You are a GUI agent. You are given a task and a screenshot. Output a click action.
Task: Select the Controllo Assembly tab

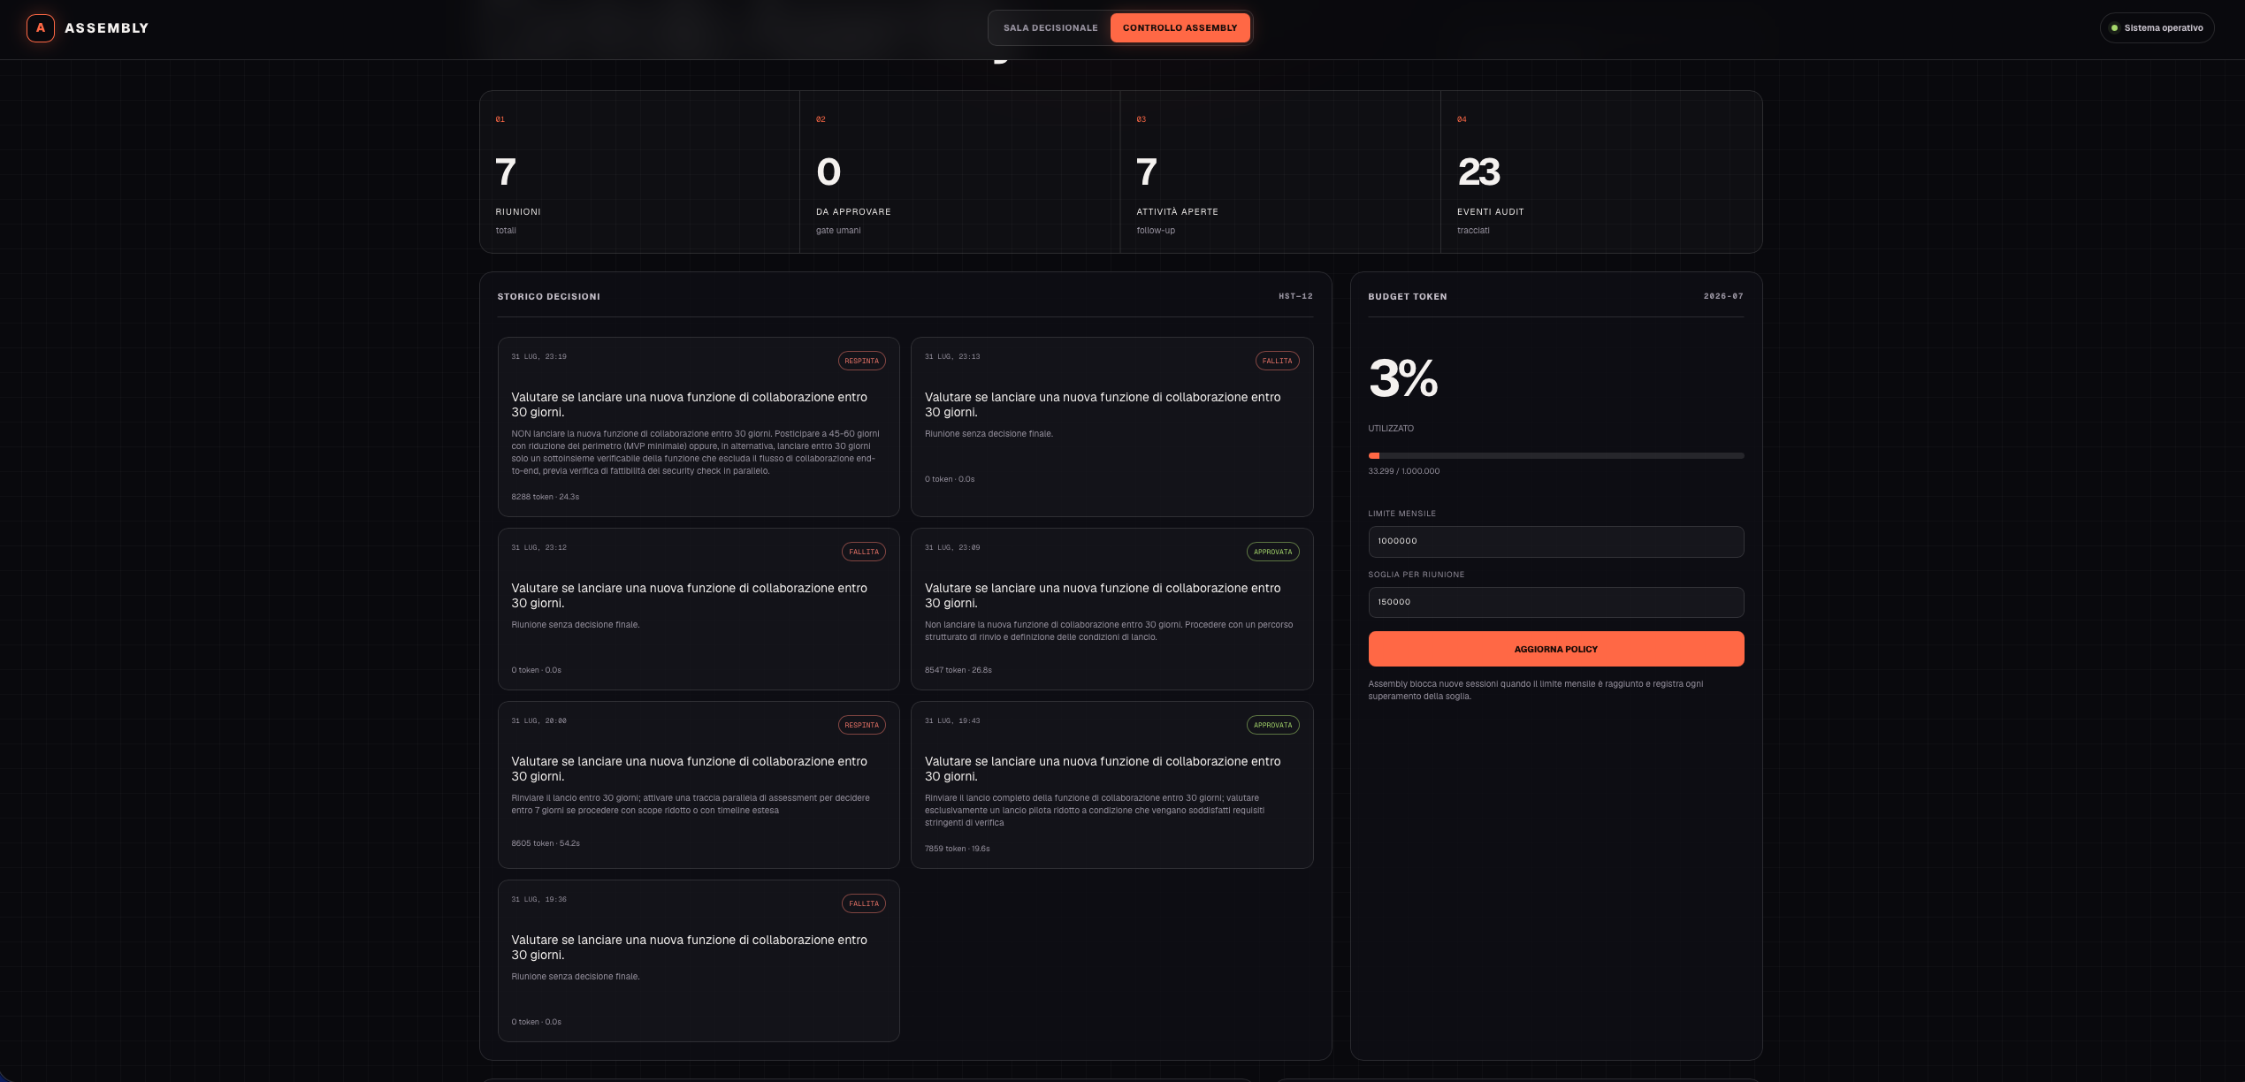click(x=1180, y=28)
